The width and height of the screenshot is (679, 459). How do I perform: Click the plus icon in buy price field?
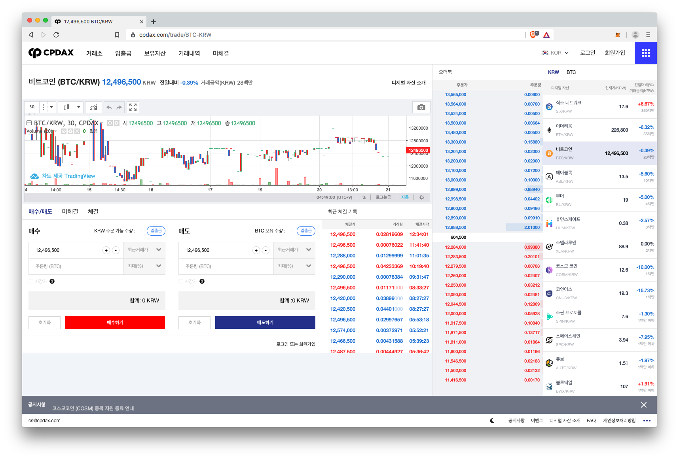click(x=106, y=250)
